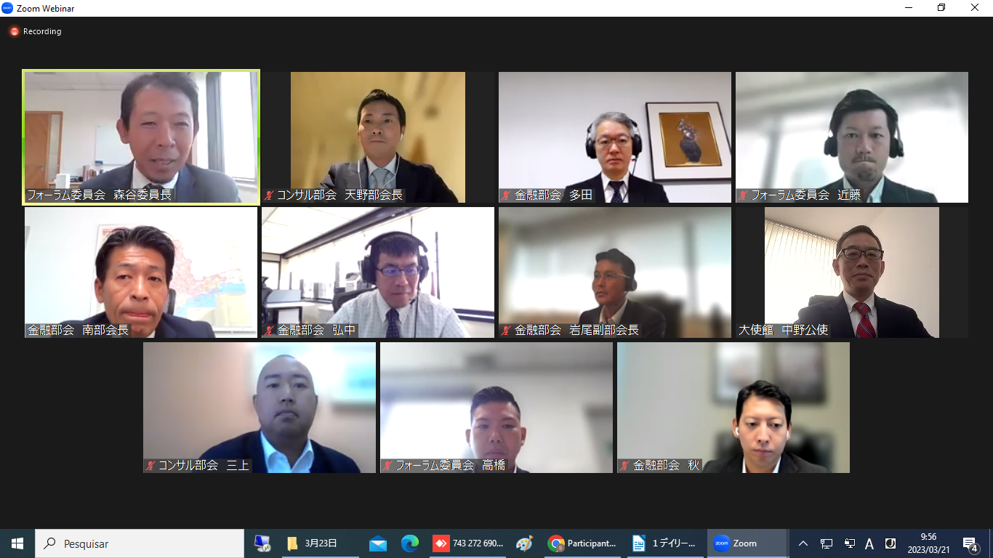Image resolution: width=993 pixels, height=558 pixels.
Task: Open the clock showing 9:56 2023/03/21
Action: click(928, 543)
